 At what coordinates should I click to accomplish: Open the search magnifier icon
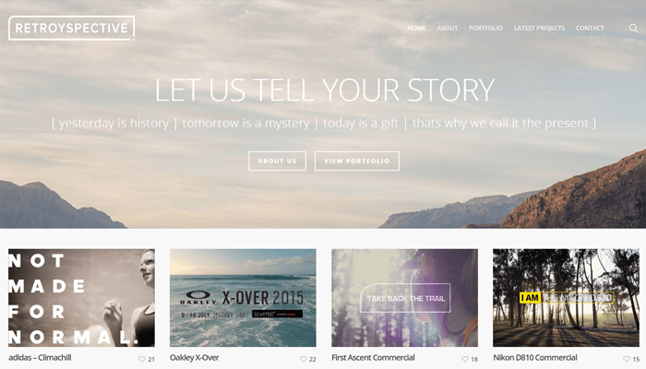(633, 28)
